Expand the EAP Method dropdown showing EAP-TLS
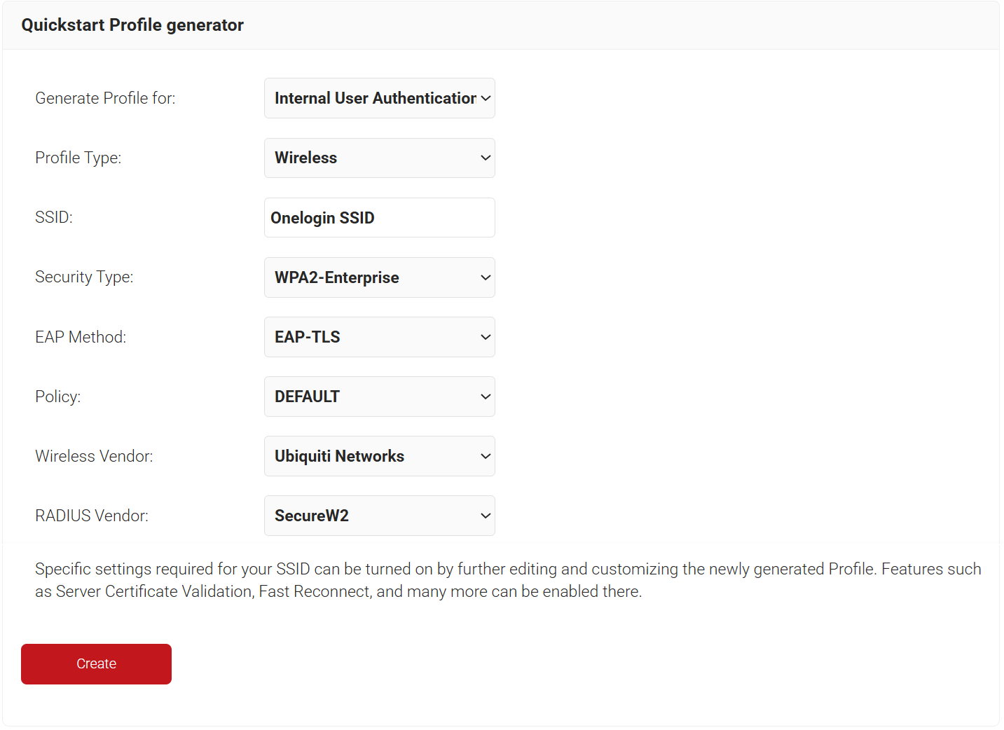This screenshot has height=730, width=1004. pyautogui.click(x=379, y=337)
